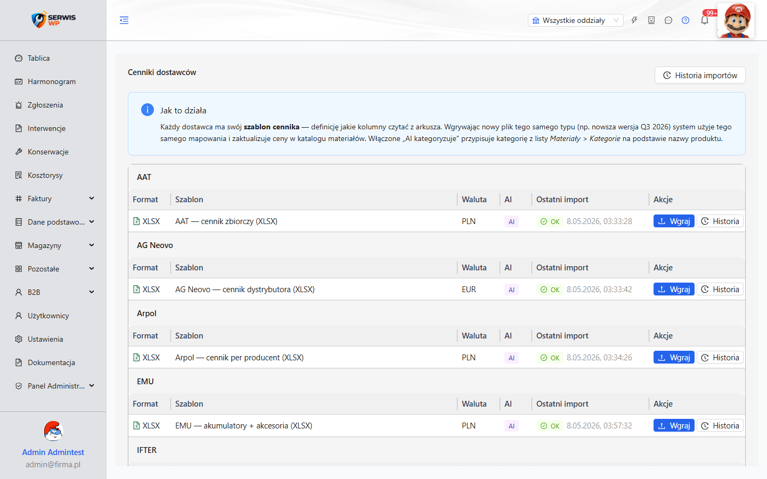Upload new AAT price list with Wgraj

(x=674, y=221)
